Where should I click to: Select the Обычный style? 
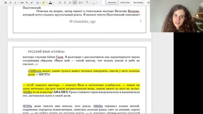[x=112, y=3]
